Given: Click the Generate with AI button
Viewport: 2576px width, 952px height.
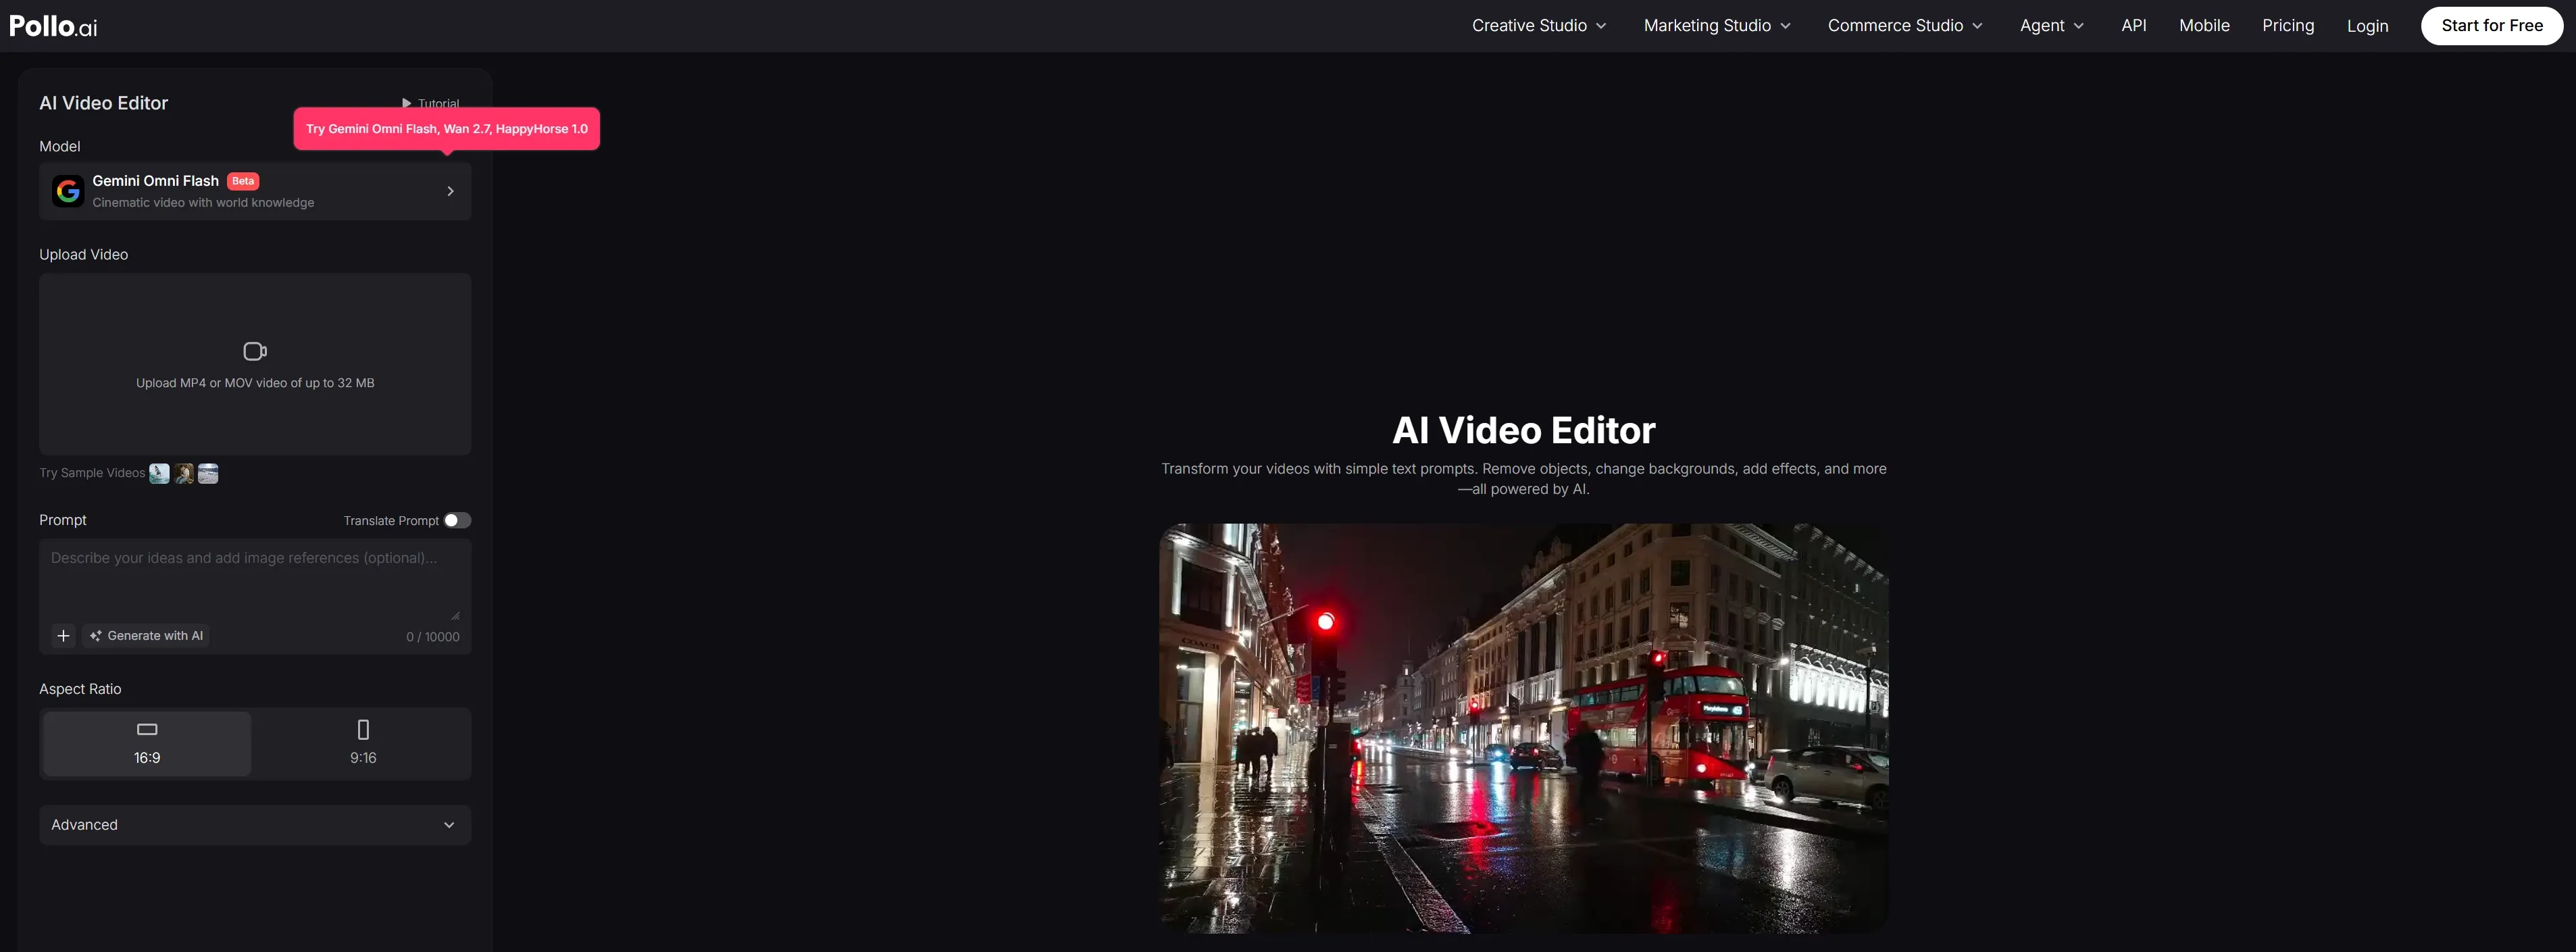Looking at the screenshot, I should (146, 636).
